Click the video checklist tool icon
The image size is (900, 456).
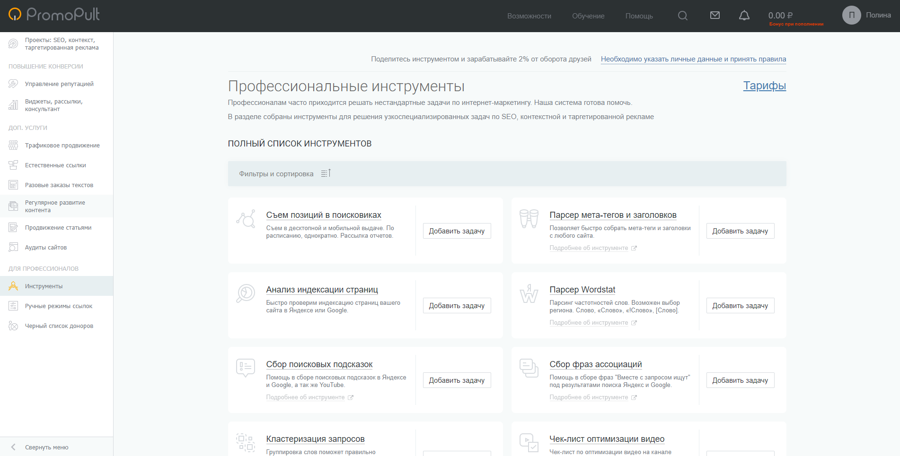[x=529, y=443]
